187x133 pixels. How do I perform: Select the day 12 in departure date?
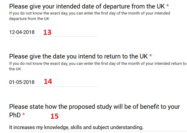click(12, 32)
